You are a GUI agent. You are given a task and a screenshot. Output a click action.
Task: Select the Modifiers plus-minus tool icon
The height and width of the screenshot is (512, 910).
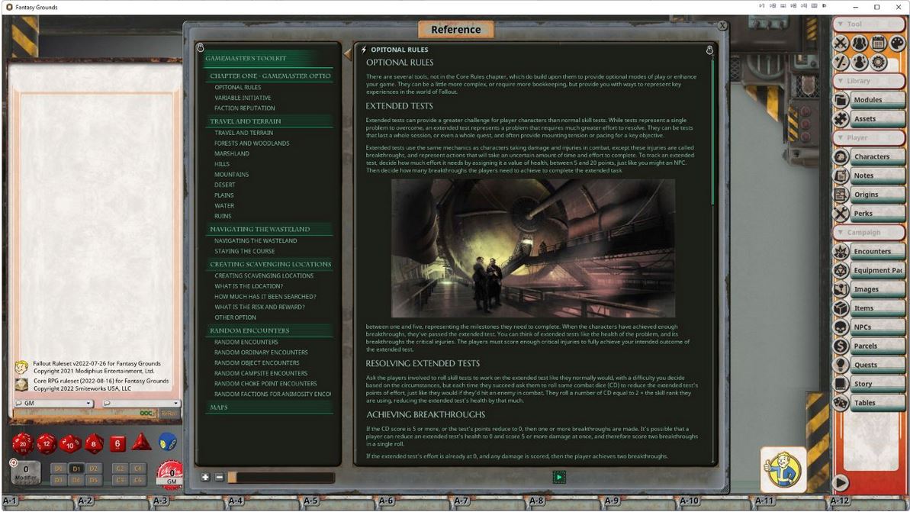click(x=841, y=63)
